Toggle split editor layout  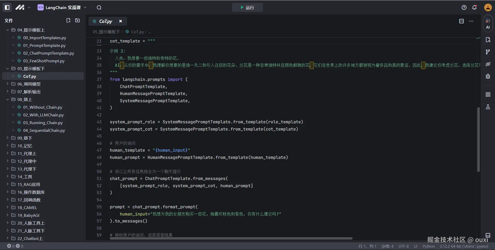coord(461,21)
